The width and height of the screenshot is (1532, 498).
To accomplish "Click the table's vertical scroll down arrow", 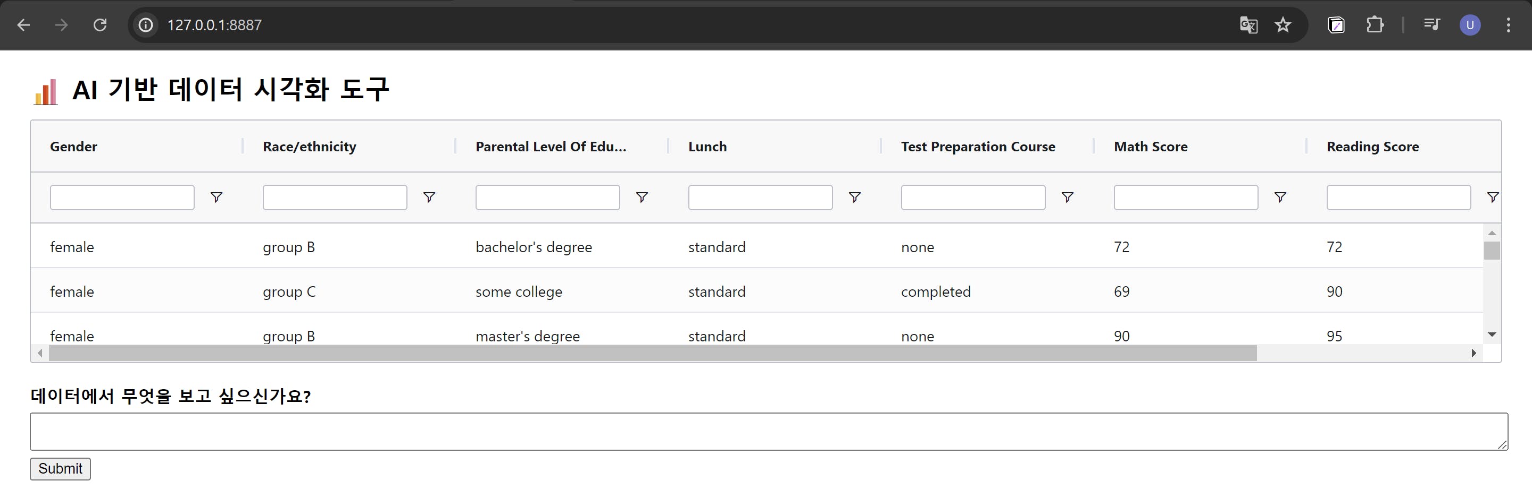I will click(1492, 335).
